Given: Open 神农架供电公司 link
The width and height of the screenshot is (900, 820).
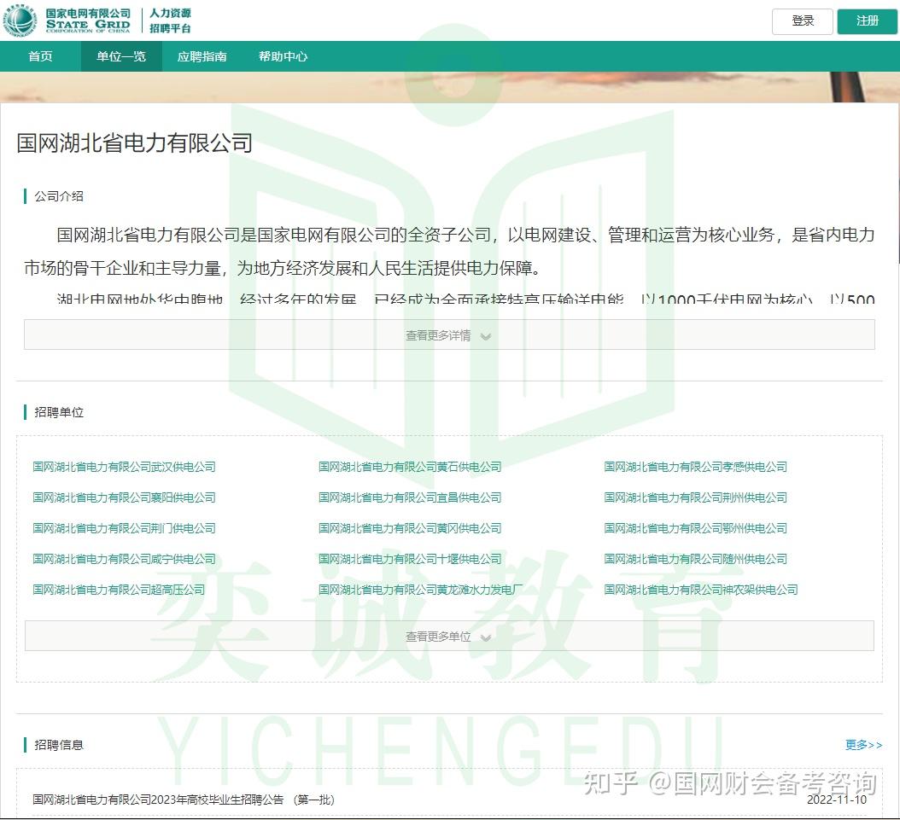Looking at the screenshot, I should click(701, 590).
